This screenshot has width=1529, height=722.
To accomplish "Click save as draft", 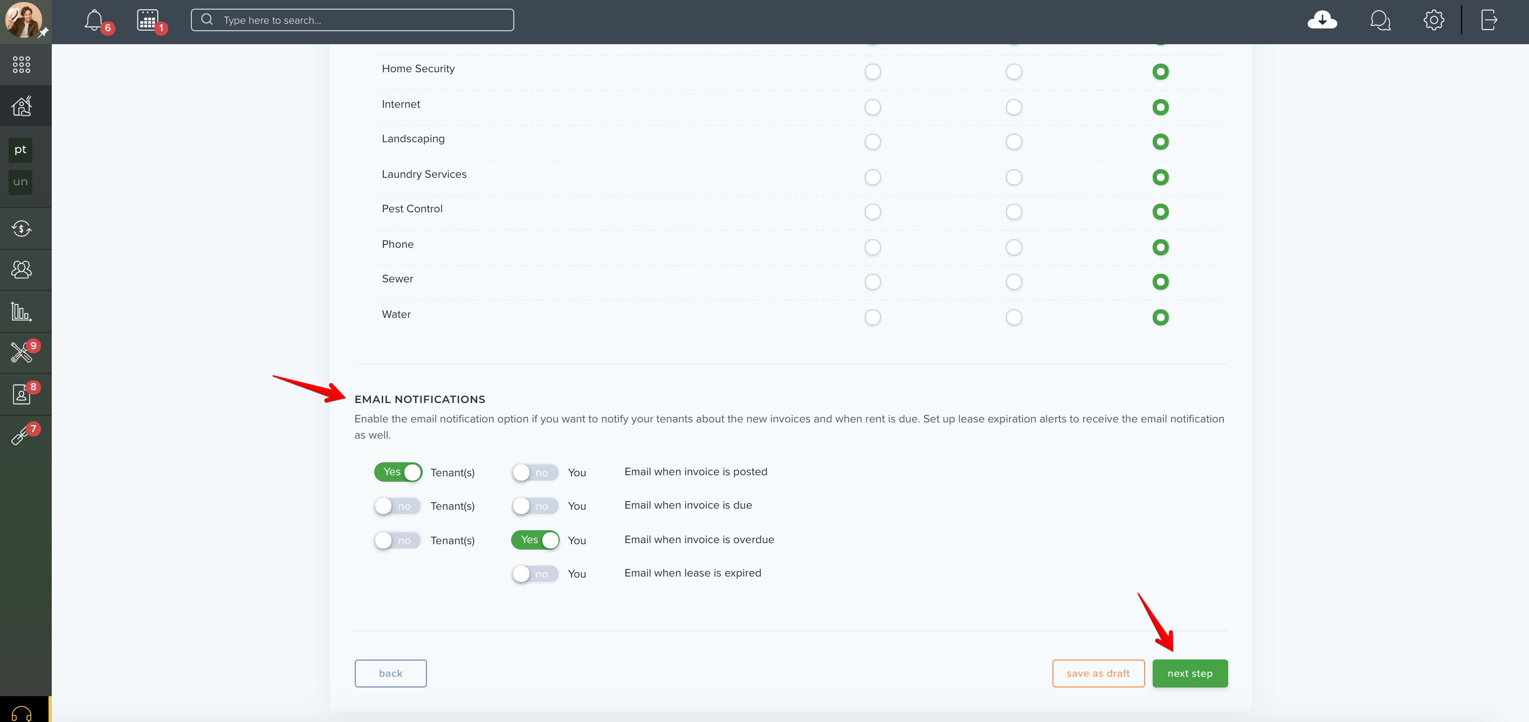I will click(x=1098, y=674).
